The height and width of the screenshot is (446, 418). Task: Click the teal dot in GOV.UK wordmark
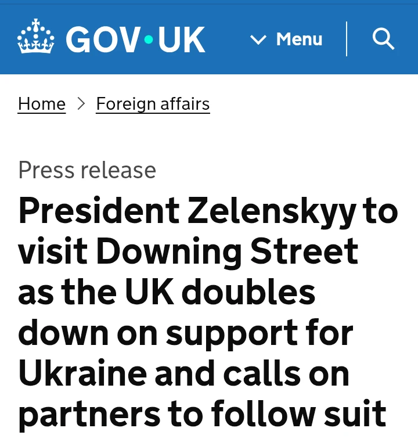point(149,39)
